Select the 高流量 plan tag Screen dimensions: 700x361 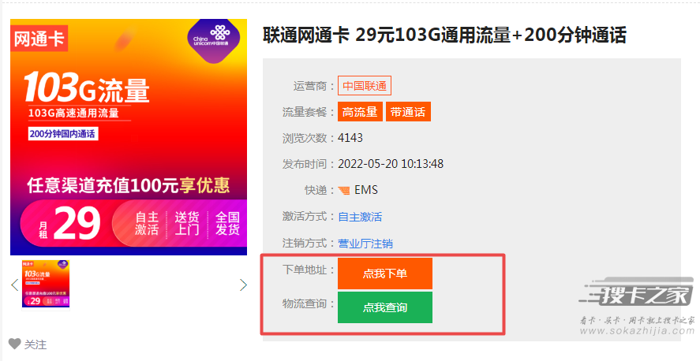pos(360,112)
